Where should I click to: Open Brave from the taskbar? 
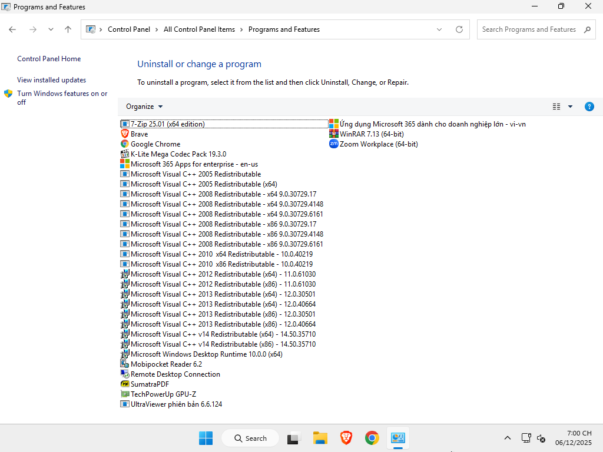click(346, 438)
